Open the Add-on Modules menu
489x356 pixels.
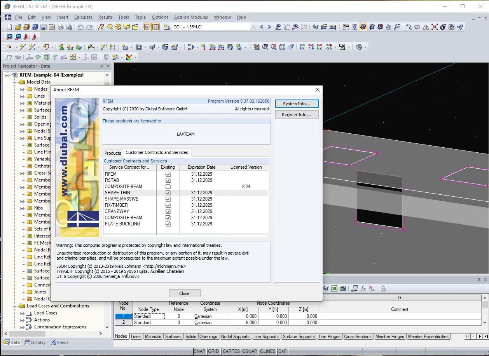tap(191, 17)
